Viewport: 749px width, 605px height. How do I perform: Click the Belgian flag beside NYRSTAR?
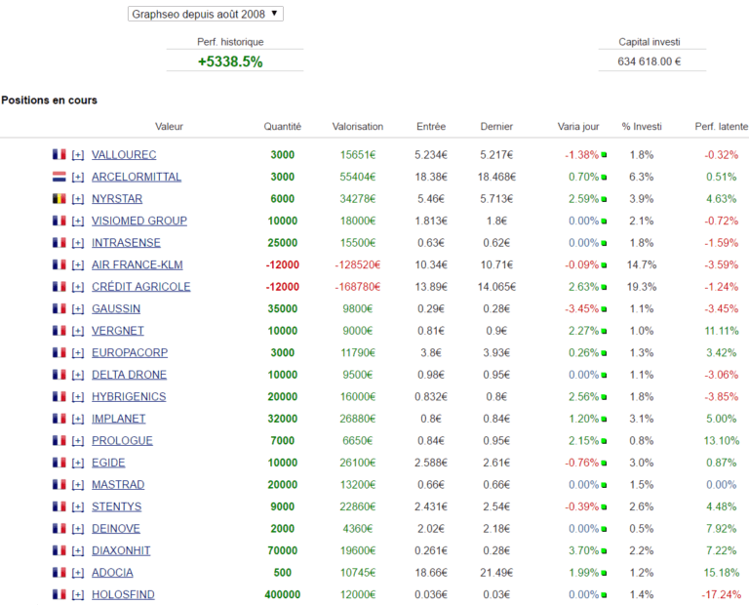point(59,199)
